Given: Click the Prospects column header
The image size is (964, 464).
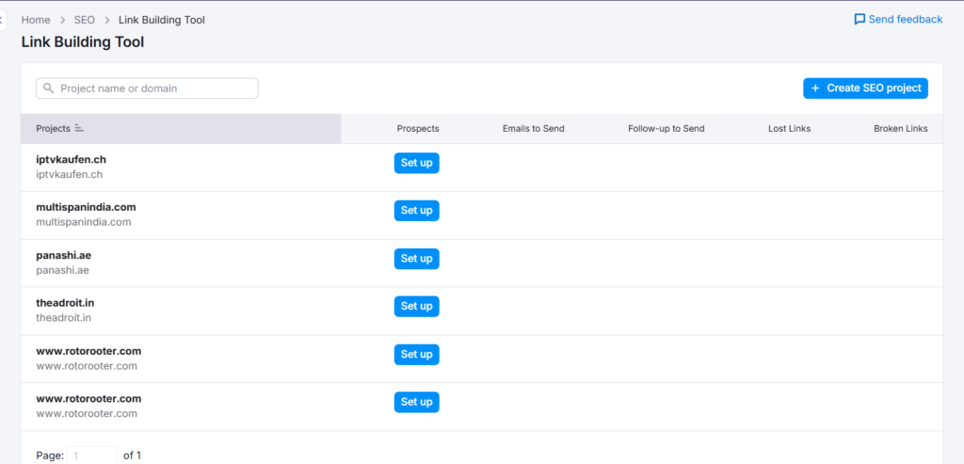Looking at the screenshot, I should (418, 128).
